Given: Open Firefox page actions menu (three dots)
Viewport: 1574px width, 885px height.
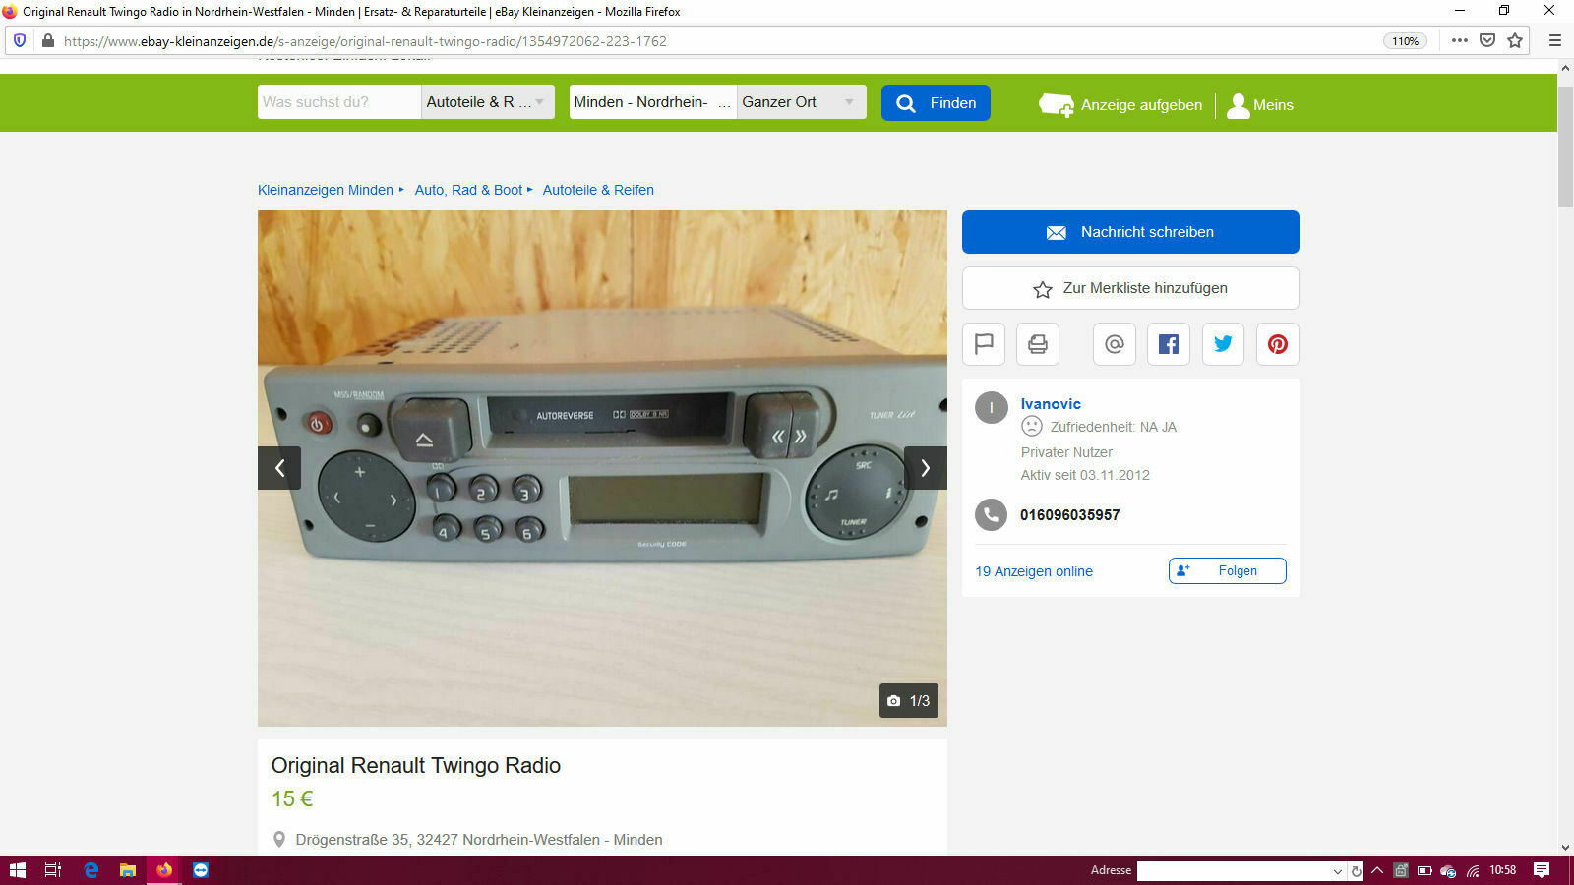Looking at the screenshot, I should 1459,41.
